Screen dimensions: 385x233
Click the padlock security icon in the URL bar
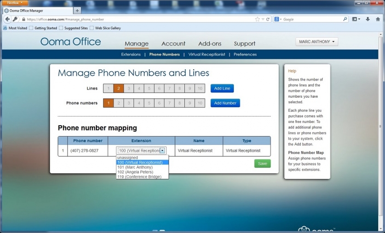coord(23,19)
